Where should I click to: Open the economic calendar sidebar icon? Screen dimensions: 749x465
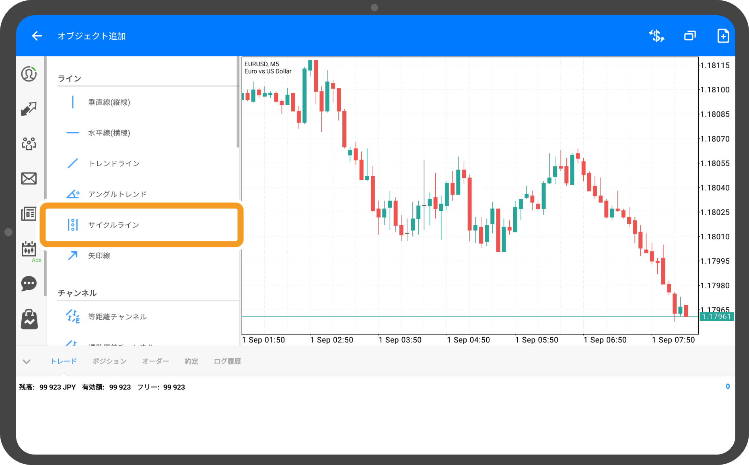point(29,249)
